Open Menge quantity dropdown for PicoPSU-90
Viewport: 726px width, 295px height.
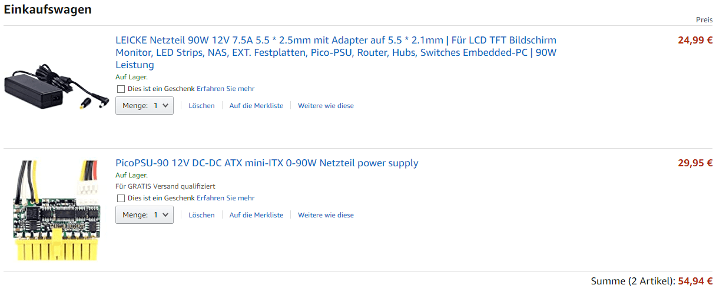click(144, 215)
